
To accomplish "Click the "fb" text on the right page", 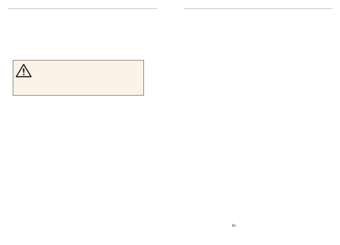I will pos(234,225).
